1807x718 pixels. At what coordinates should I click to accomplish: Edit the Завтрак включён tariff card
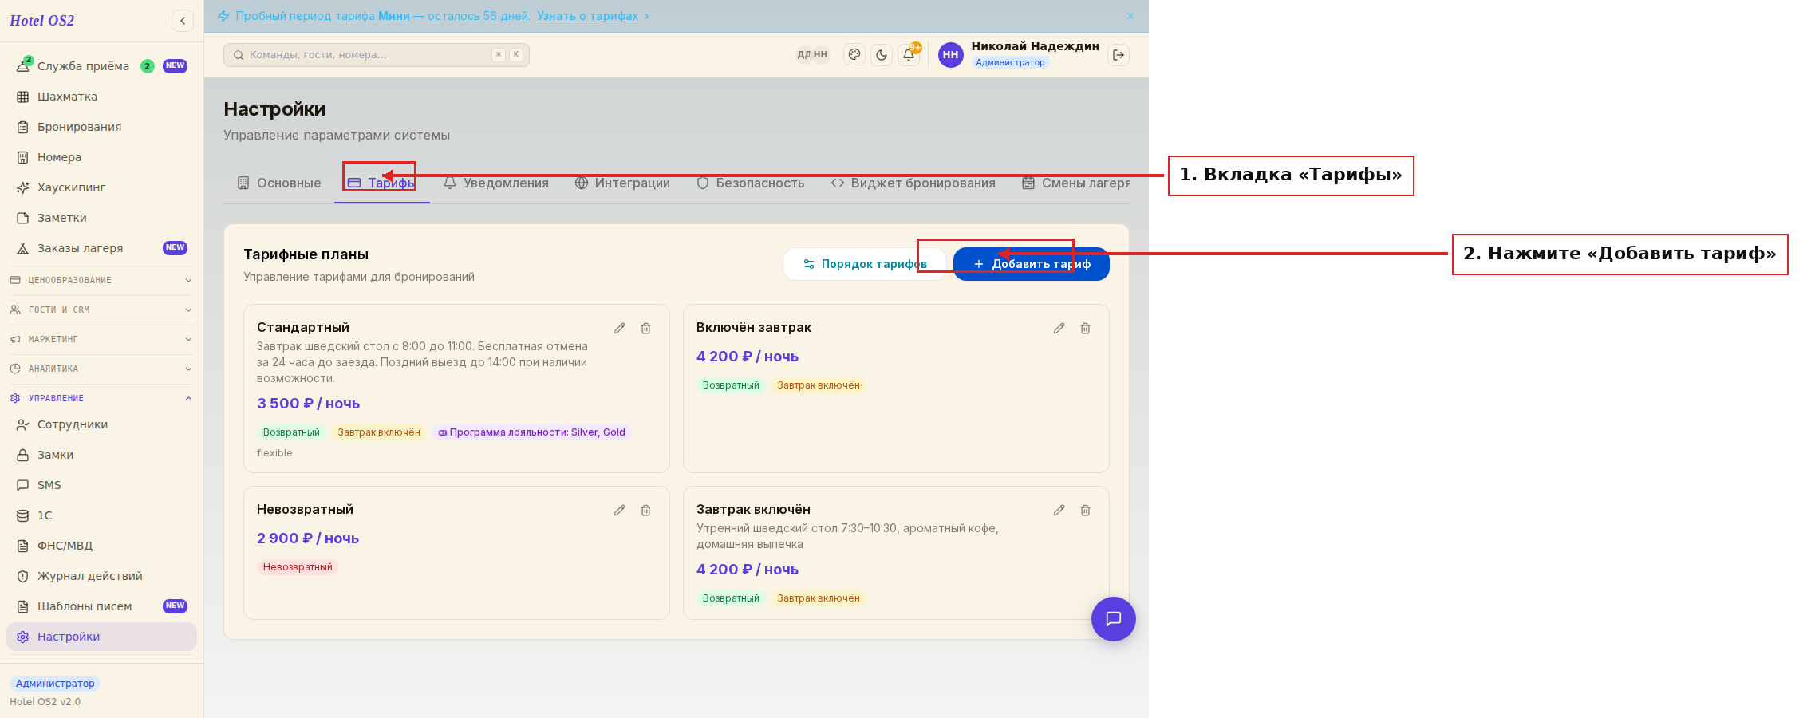[x=1059, y=510]
